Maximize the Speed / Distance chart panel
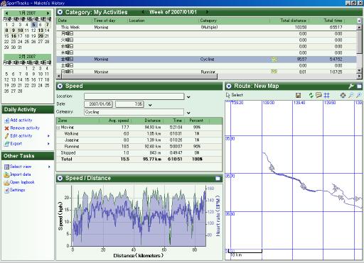This screenshot has height=263, width=364. click(x=218, y=179)
